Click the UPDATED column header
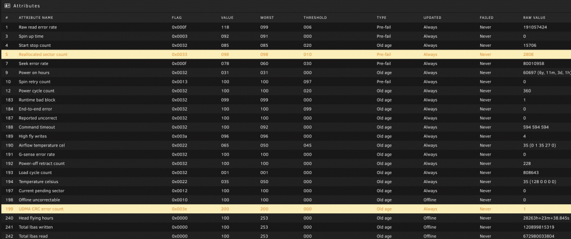This screenshot has width=571, height=239. click(432, 18)
